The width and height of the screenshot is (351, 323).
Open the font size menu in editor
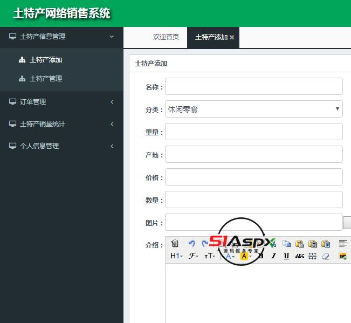(210, 256)
